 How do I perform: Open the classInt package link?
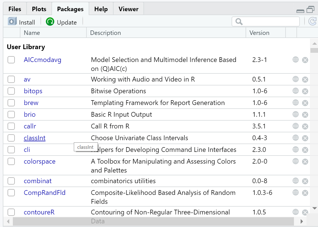tap(35, 138)
